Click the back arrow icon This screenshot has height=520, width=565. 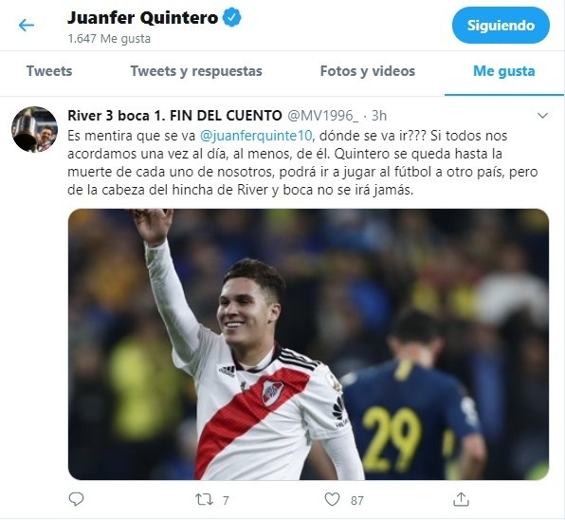pyautogui.click(x=27, y=26)
